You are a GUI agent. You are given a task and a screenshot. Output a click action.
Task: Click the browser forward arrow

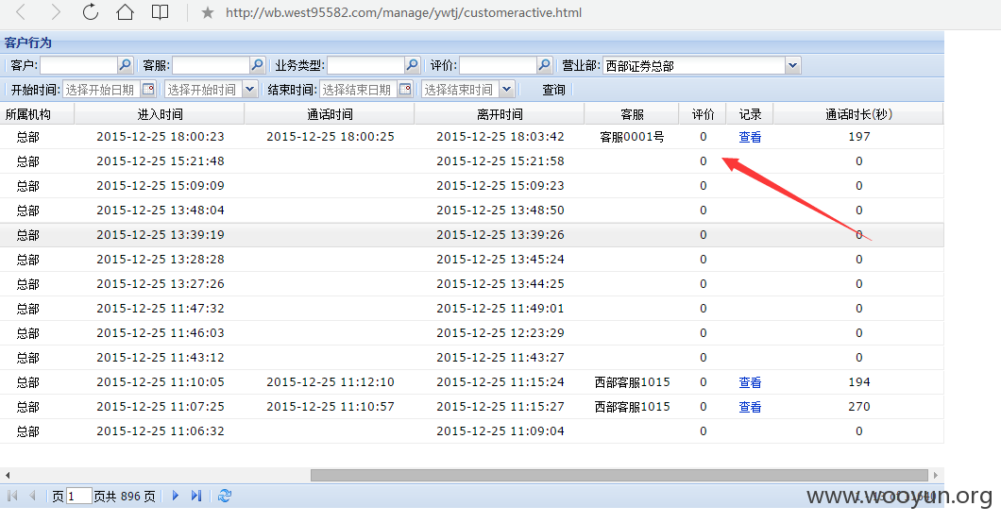point(56,12)
